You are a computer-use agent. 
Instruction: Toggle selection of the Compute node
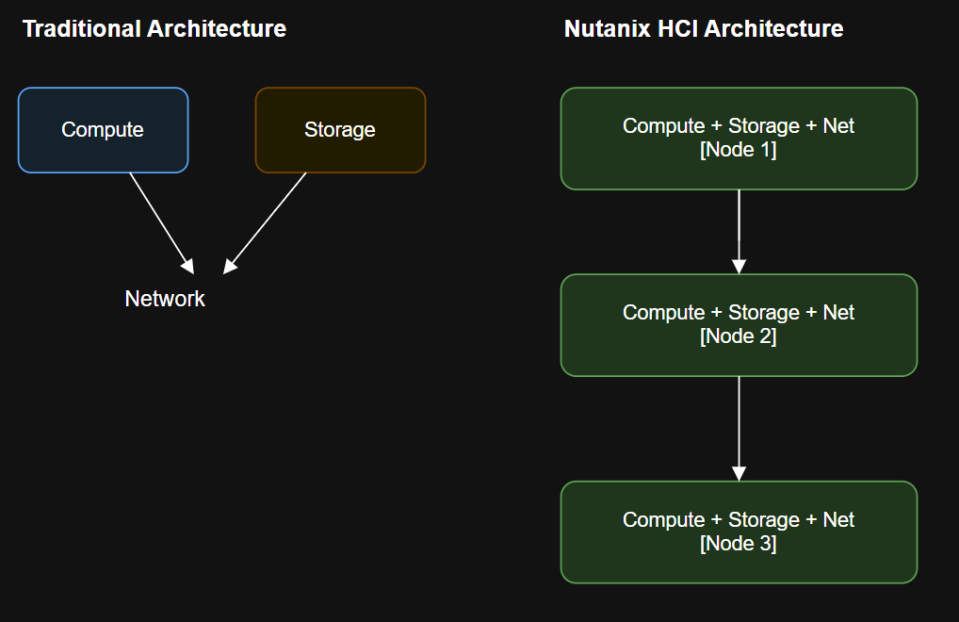(x=103, y=129)
